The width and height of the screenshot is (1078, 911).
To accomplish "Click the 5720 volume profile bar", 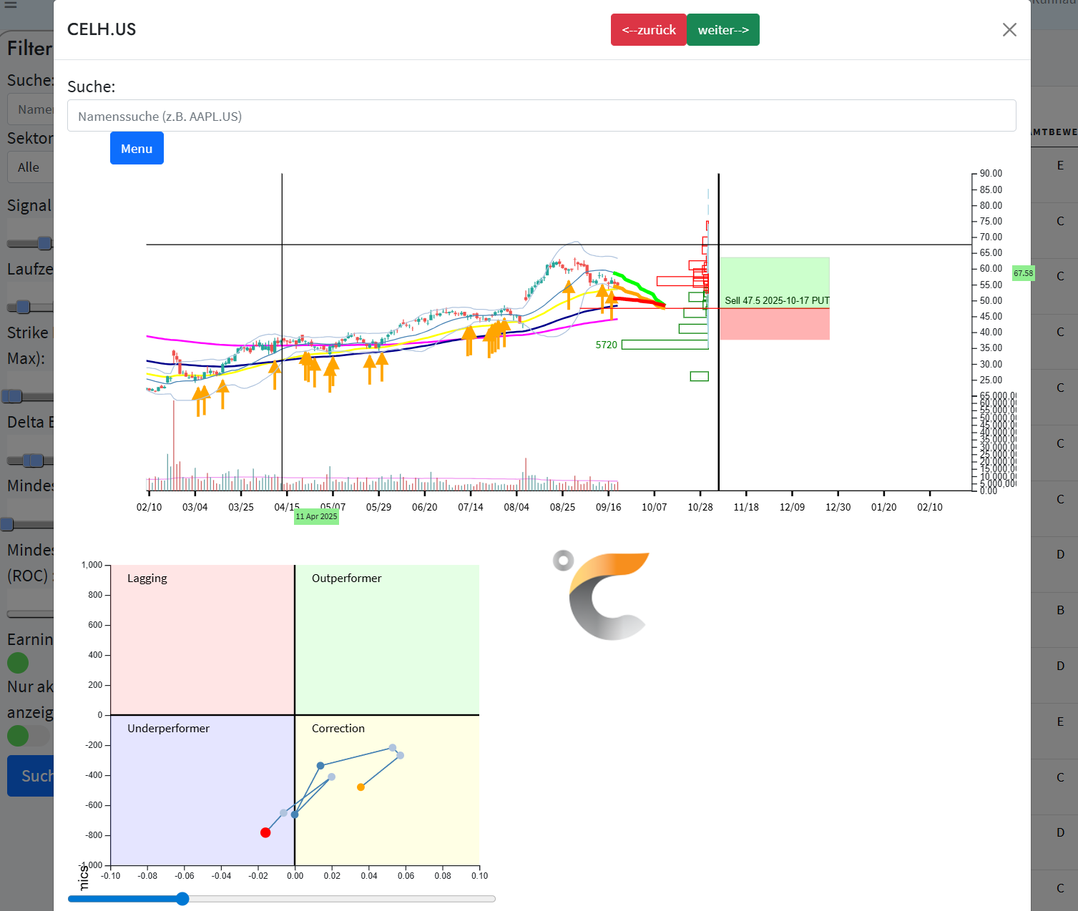I will click(665, 345).
